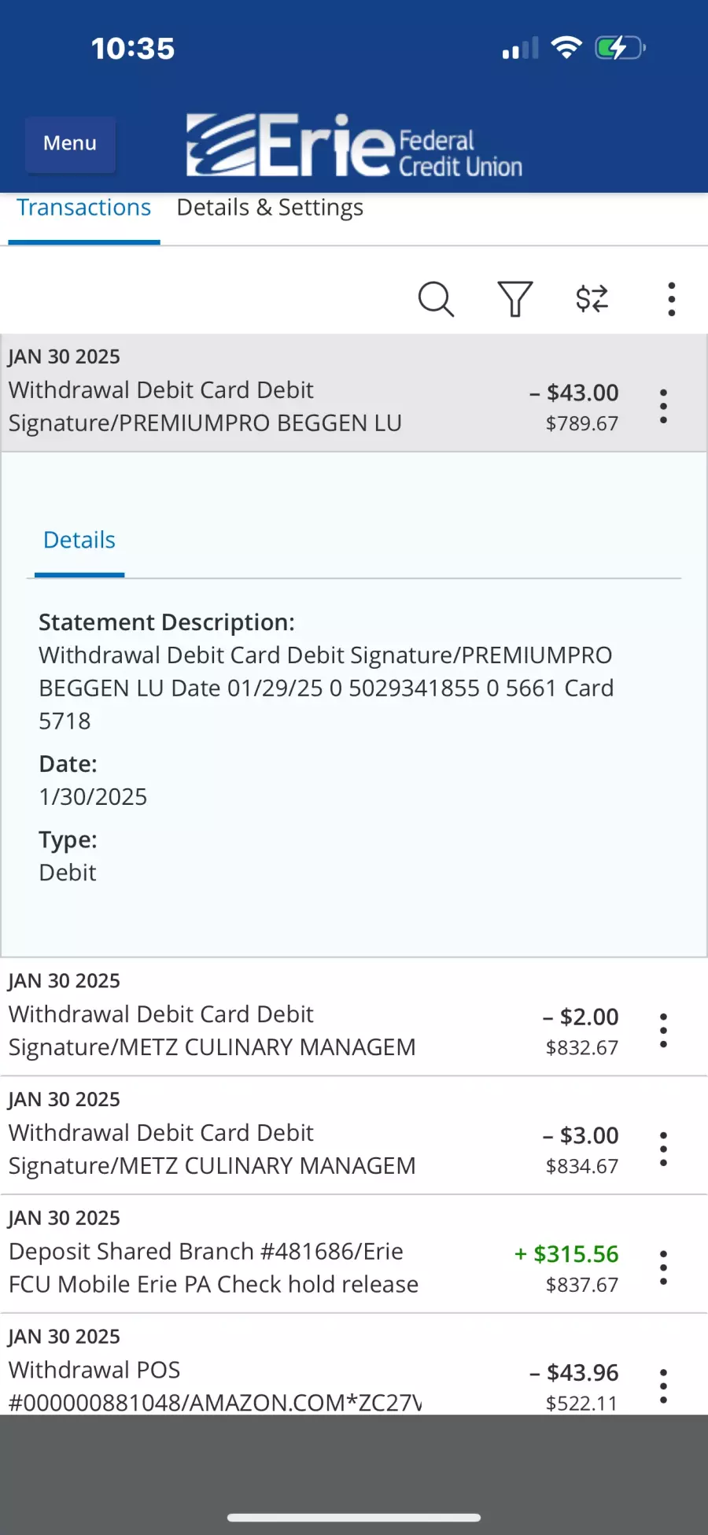
Task: Open options for the $43.00 PREMIUMPRO transaction
Action: [x=663, y=406]
